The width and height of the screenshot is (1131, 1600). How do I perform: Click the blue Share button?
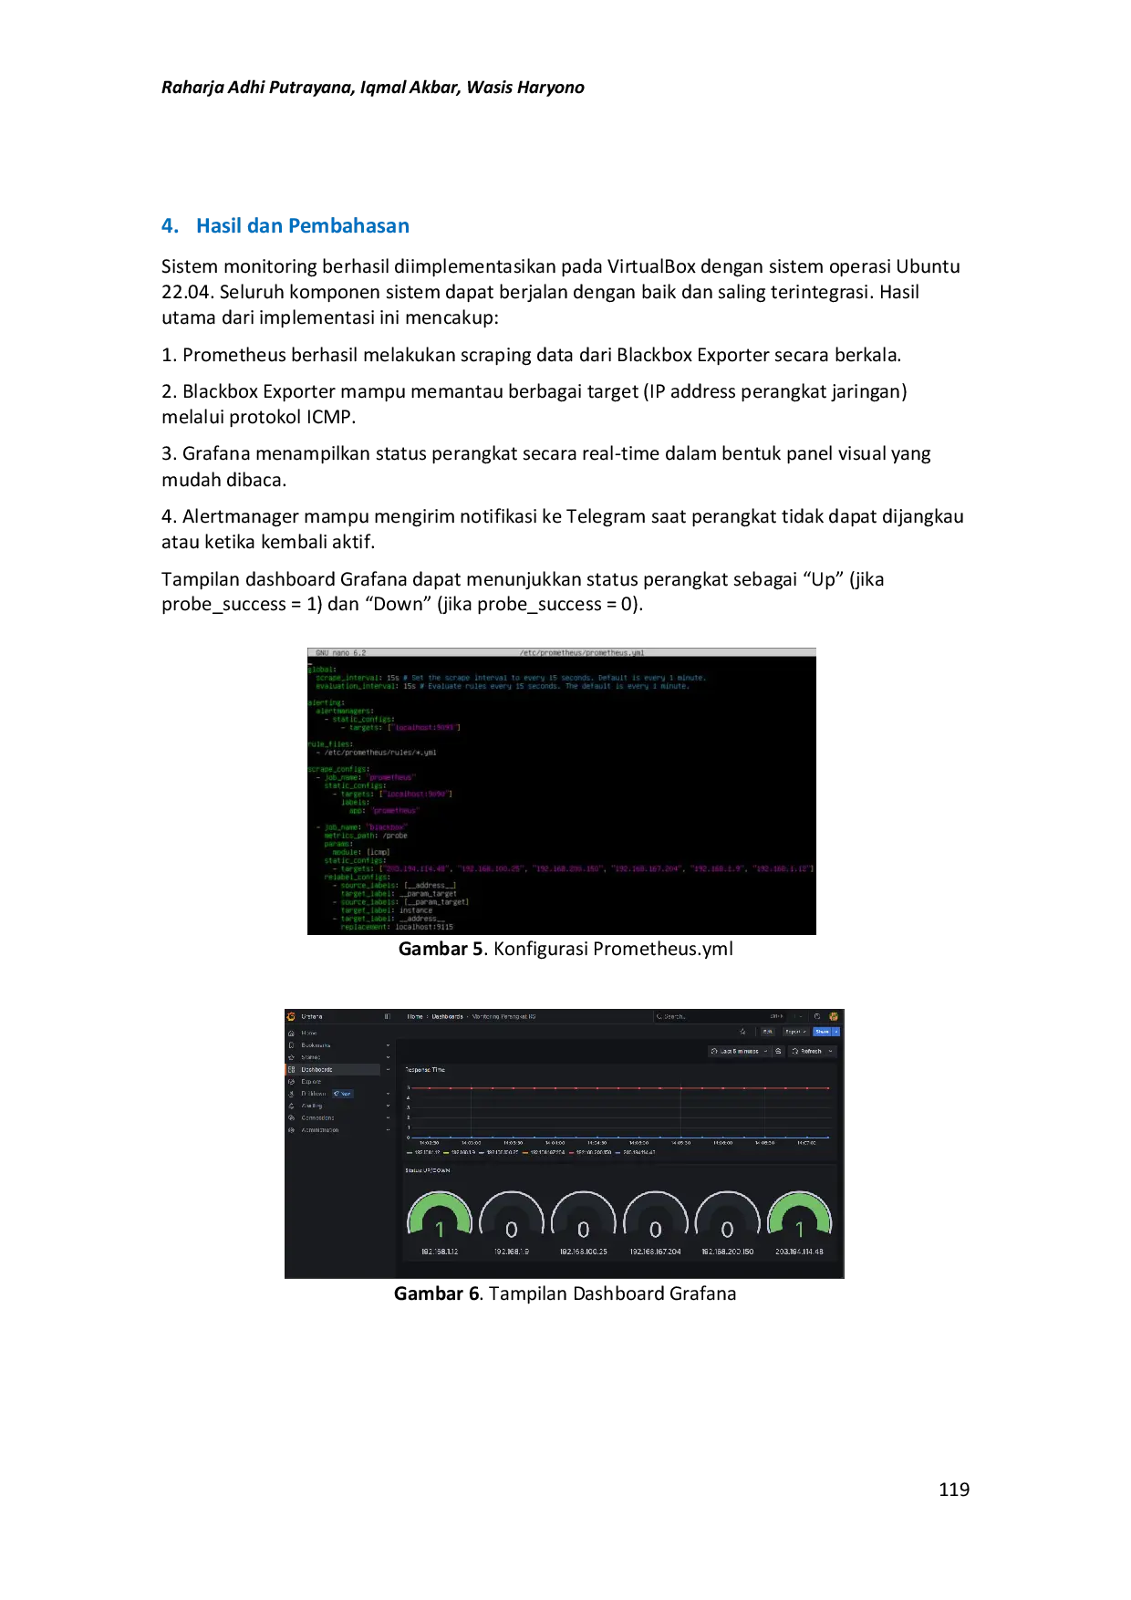click(823, 1032)
